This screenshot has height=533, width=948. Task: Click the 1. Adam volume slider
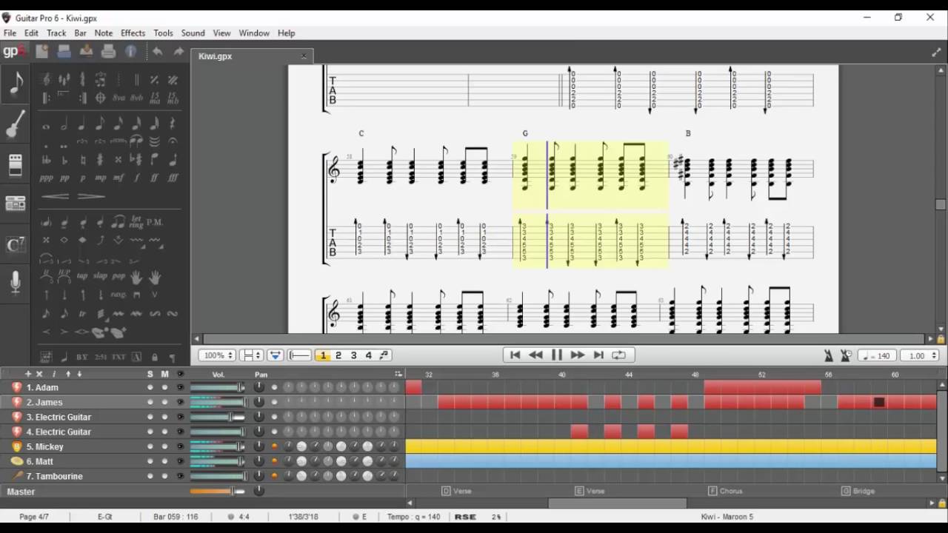pos(218,387)
